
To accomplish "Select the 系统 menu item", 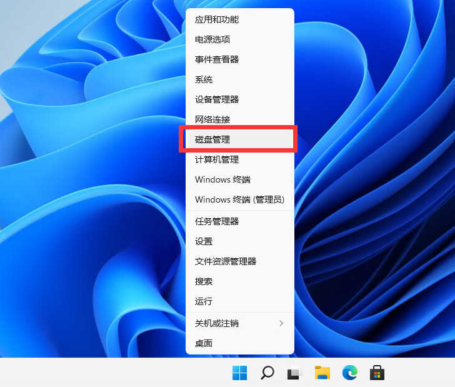I will 204,79.
